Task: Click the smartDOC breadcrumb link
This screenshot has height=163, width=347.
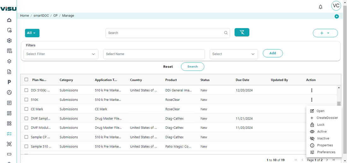Action: [x=41, y=15]
